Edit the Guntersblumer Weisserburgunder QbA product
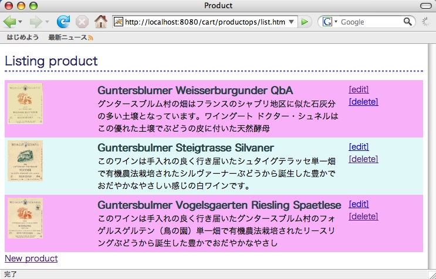 click(359, 89)
